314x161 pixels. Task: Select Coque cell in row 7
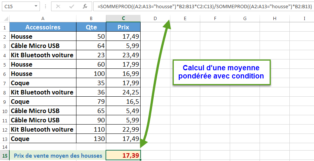pos(43,83)
